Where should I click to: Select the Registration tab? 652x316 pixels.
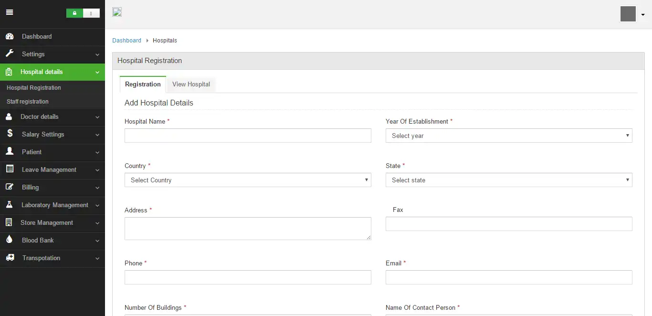point(143,84)
